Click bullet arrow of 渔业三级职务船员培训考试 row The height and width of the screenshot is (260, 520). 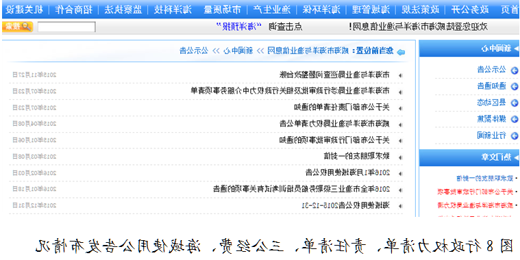pos(400,190)
